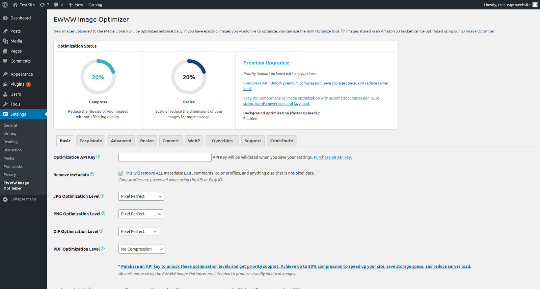Viewport: 540px width, 289px height.
Task: Click the Test Site home icon
Action: pos(15,5)
